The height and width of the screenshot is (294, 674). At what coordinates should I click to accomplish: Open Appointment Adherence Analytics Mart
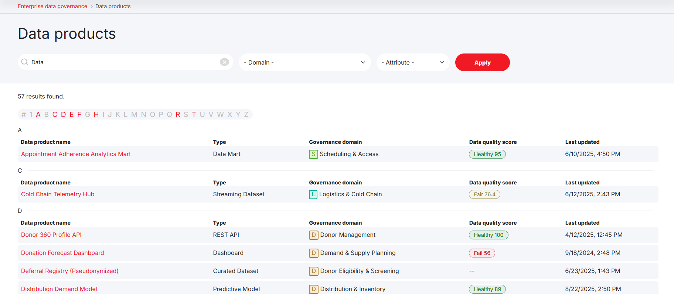[76, 154]
